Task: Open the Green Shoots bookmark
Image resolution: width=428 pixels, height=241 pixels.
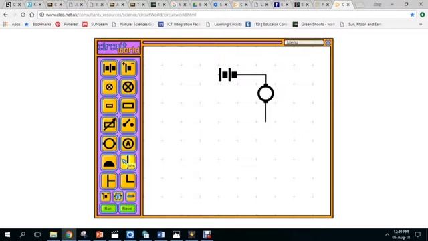Action: pos(314,24)
